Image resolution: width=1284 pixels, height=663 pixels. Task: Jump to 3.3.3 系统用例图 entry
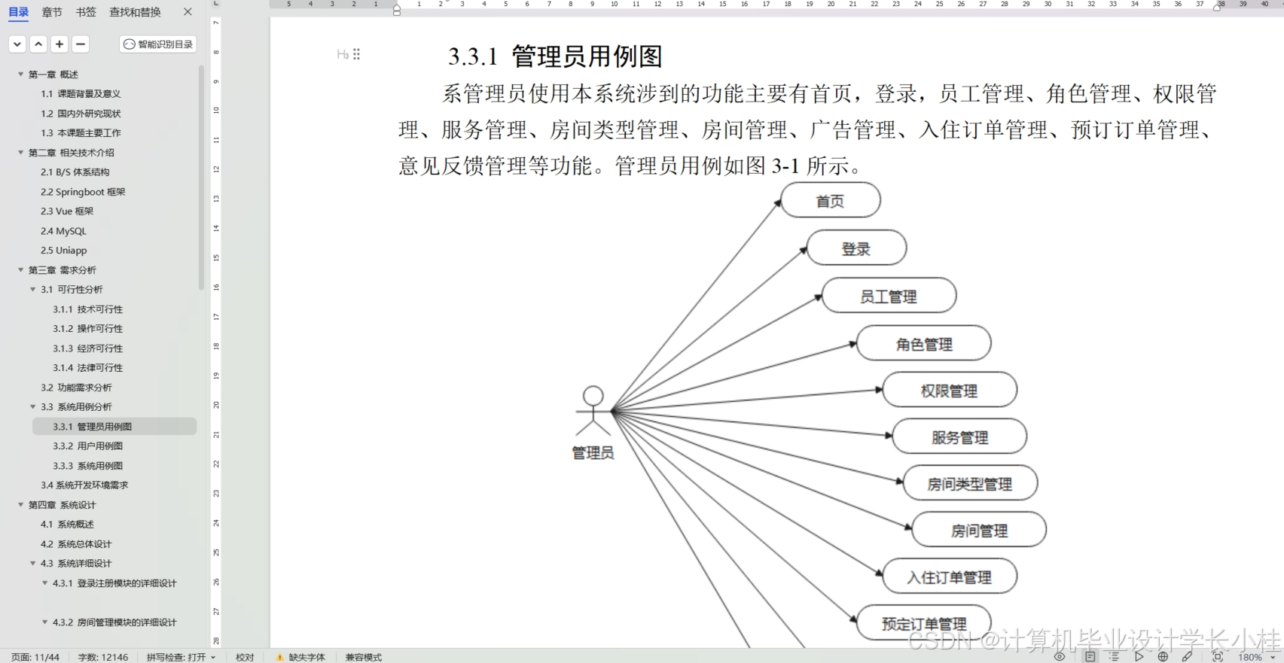coord(87,466)
